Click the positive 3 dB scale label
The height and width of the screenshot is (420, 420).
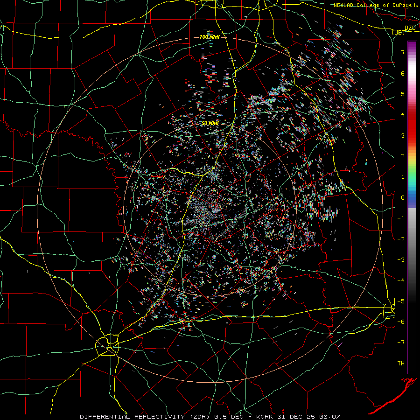click(403, 135)
